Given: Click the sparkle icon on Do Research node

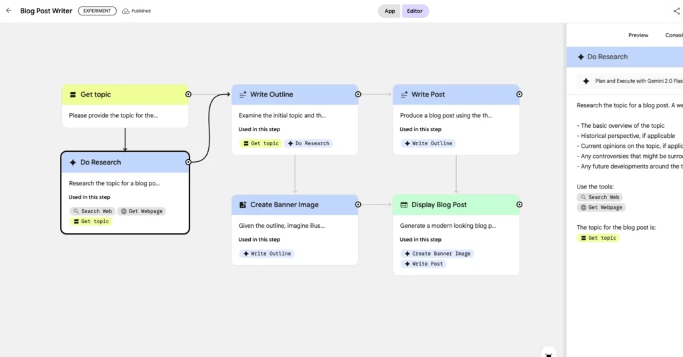Looking at the screenshot, I should 73,162.
